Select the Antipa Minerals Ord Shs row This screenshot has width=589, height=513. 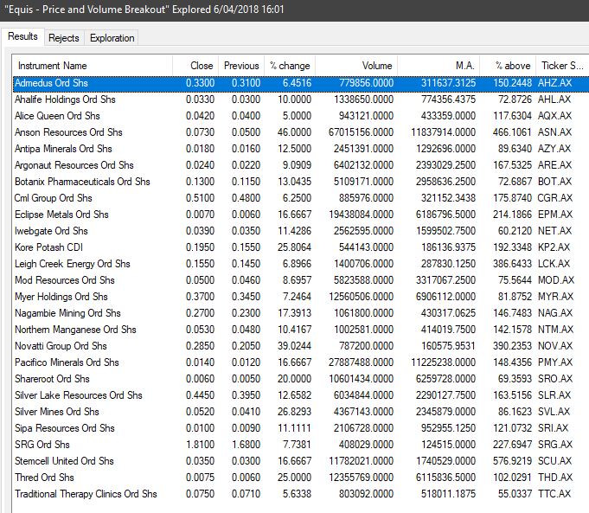[x=301, y=149]
